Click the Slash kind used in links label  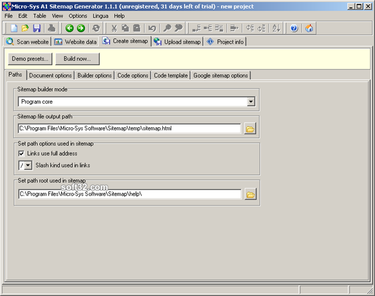click(63, 165)
